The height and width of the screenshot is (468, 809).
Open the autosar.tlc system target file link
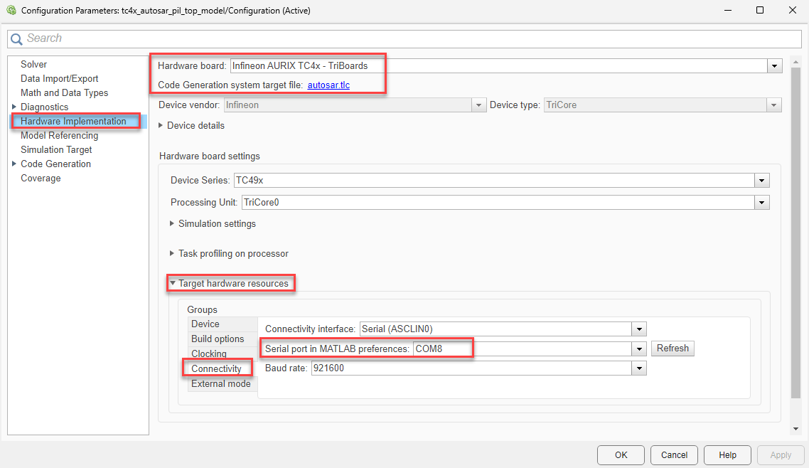pyautogui.click(x=328, y=85)
